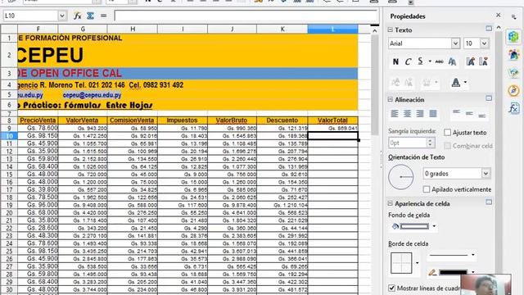Open the 0 grados orientation dropdown
Viewport: 524px width, 295px height.
click(x=486, y=174)
